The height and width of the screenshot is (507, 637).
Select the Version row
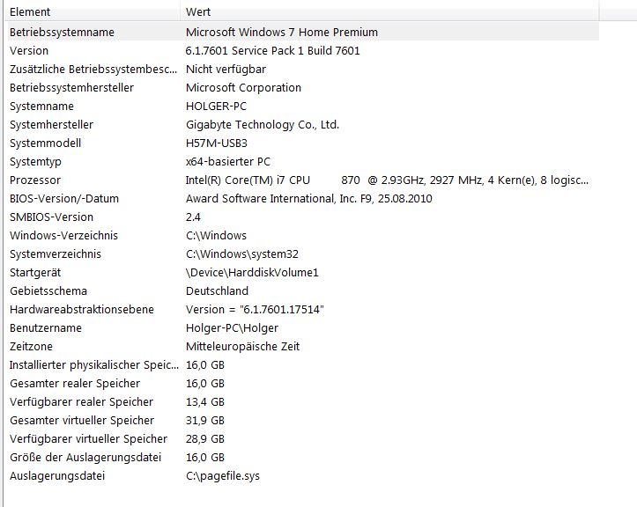[x=29, y=51]
